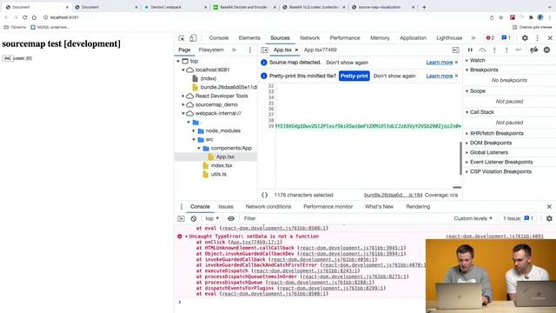Open navigator pane more options menu
556x313 pixels.
tap(250, 50)
